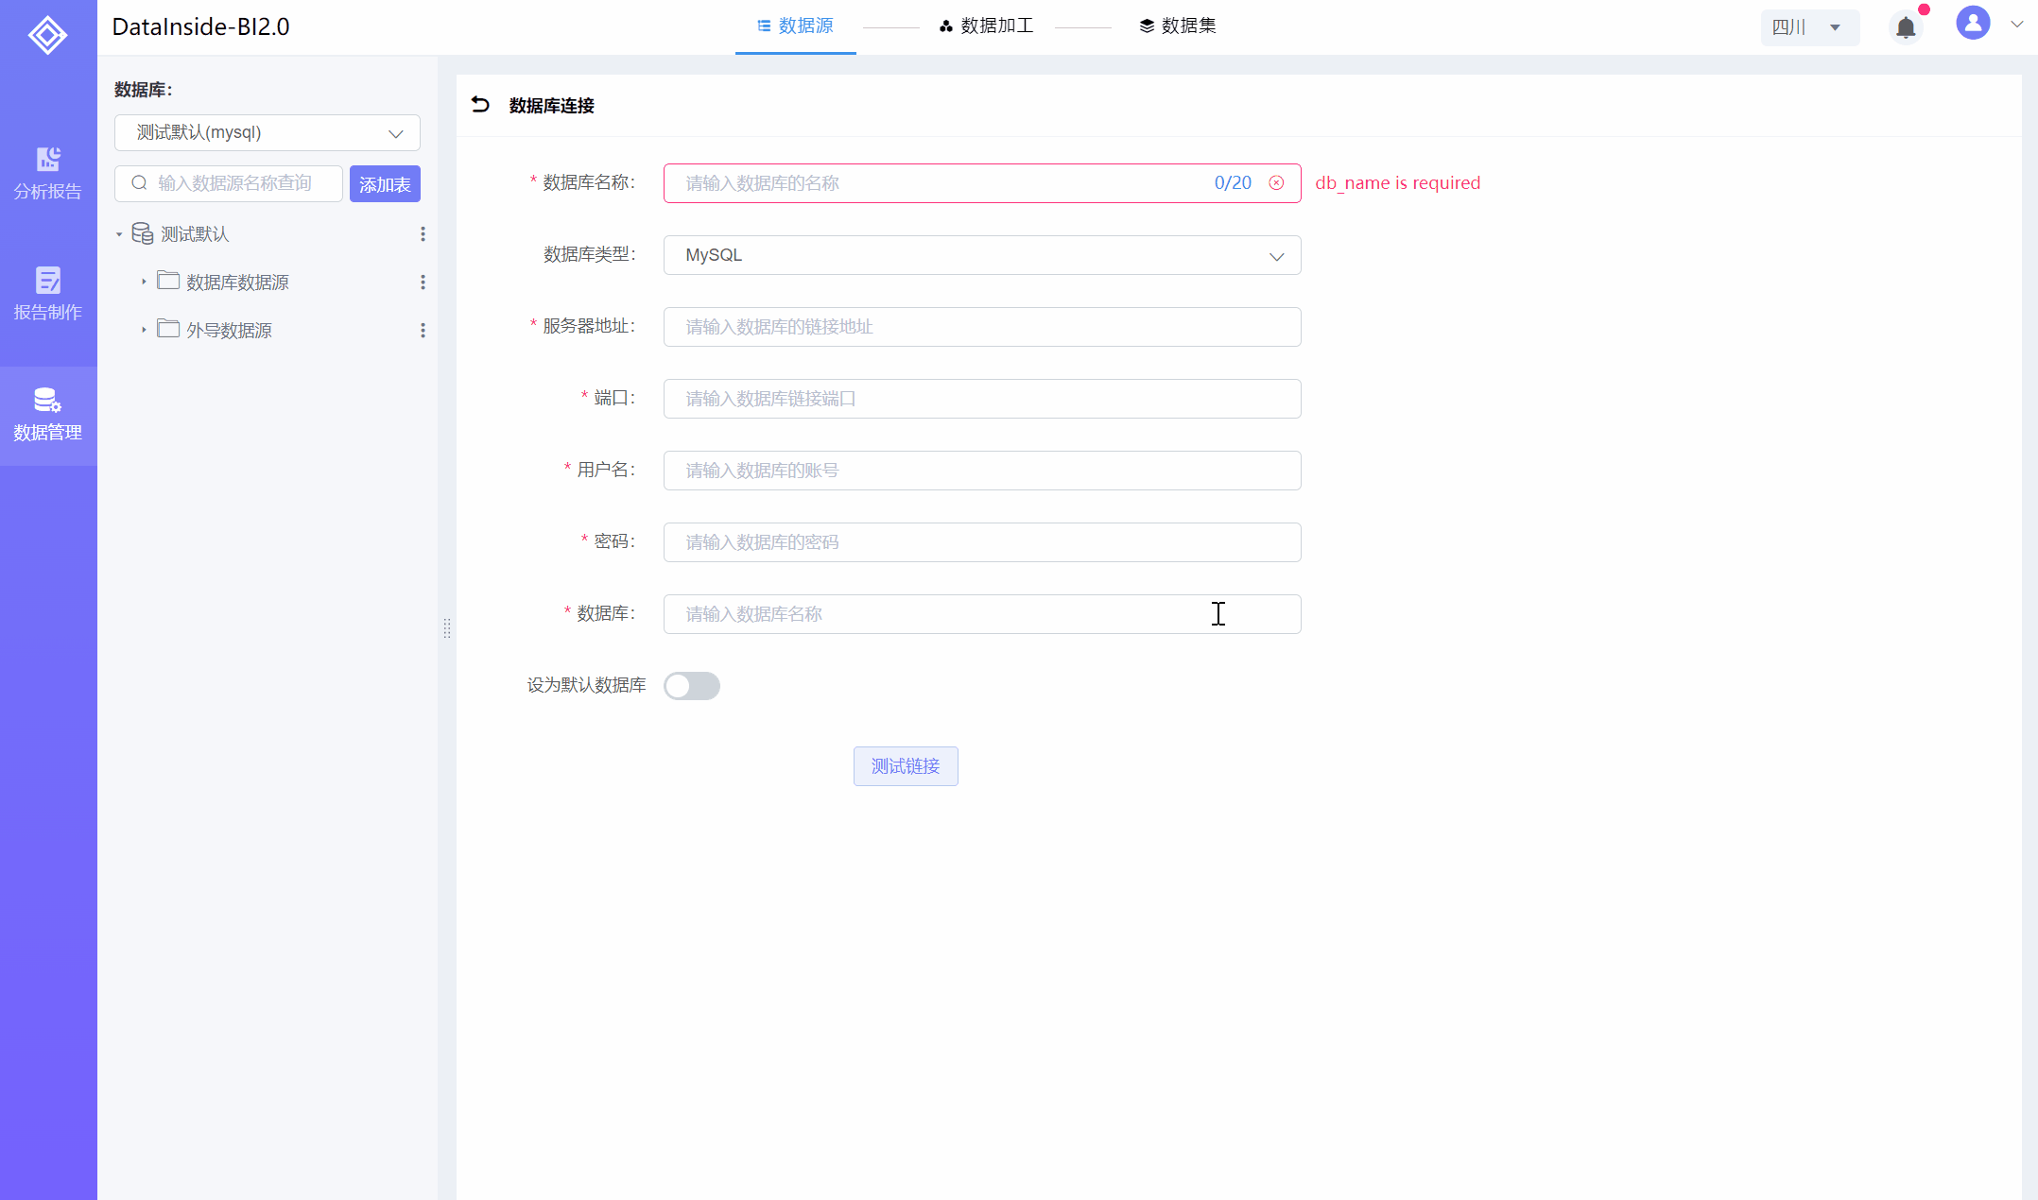Open the 分析报告 sidebar section
The width and height of the screenshot is (2038, 1200).
click(x=48, y=174)
